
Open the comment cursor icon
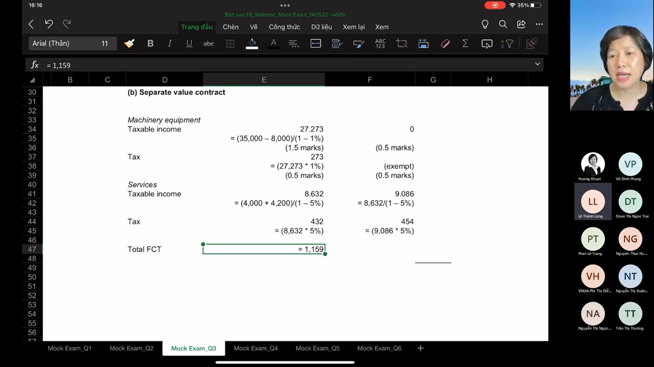tap(486, 44)
